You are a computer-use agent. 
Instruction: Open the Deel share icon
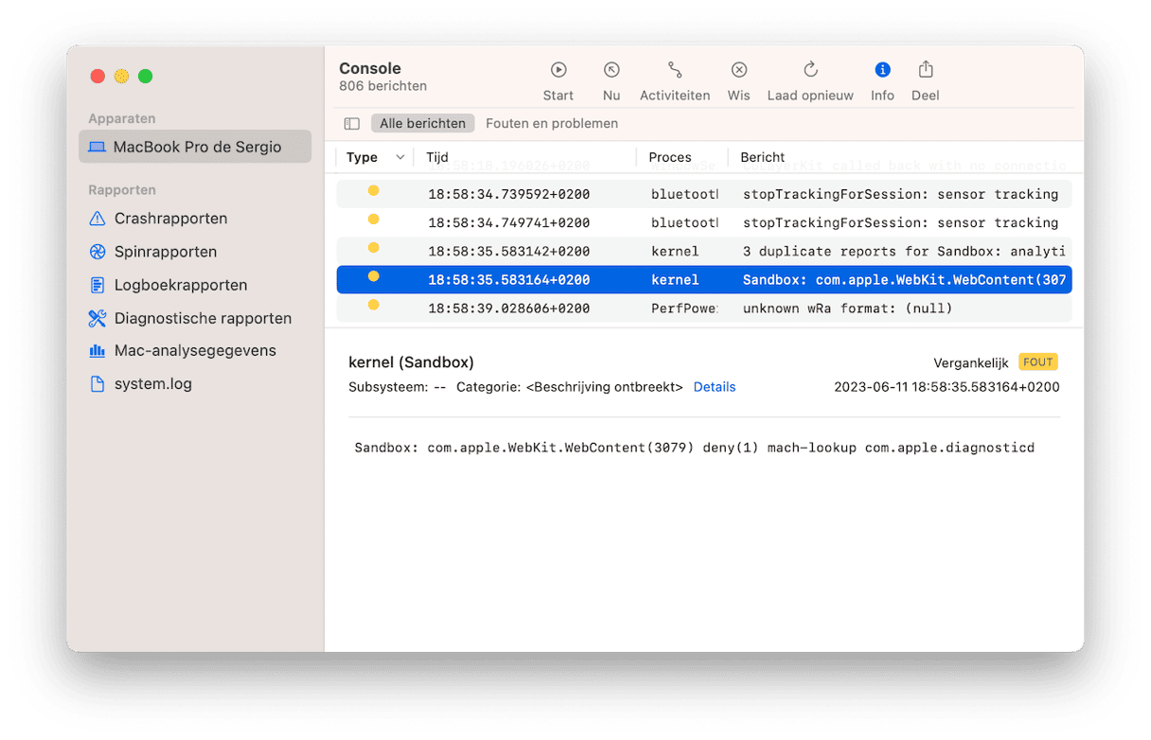click(925, 70)
